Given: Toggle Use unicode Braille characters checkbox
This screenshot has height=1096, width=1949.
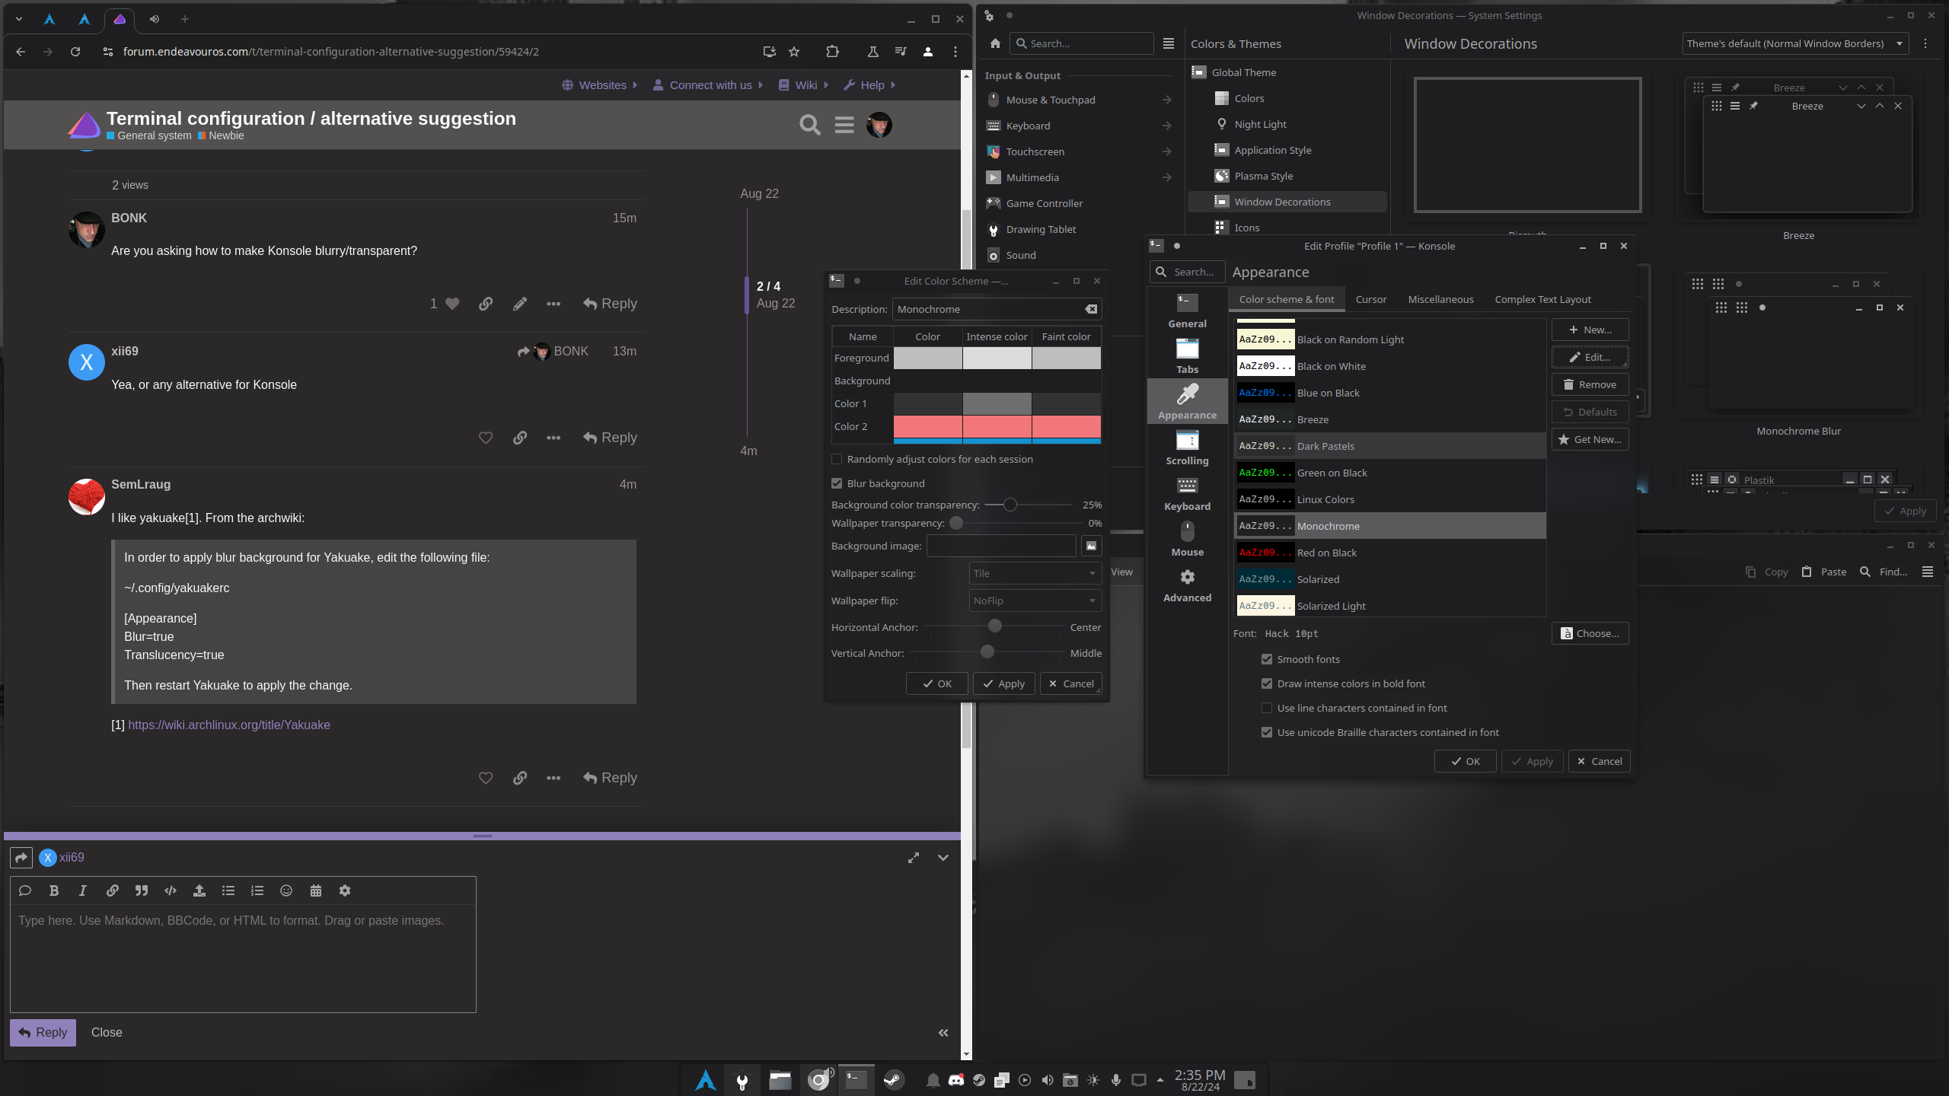Looking at the screenshot, I should pyautogui.click(x=1267, y=732).
